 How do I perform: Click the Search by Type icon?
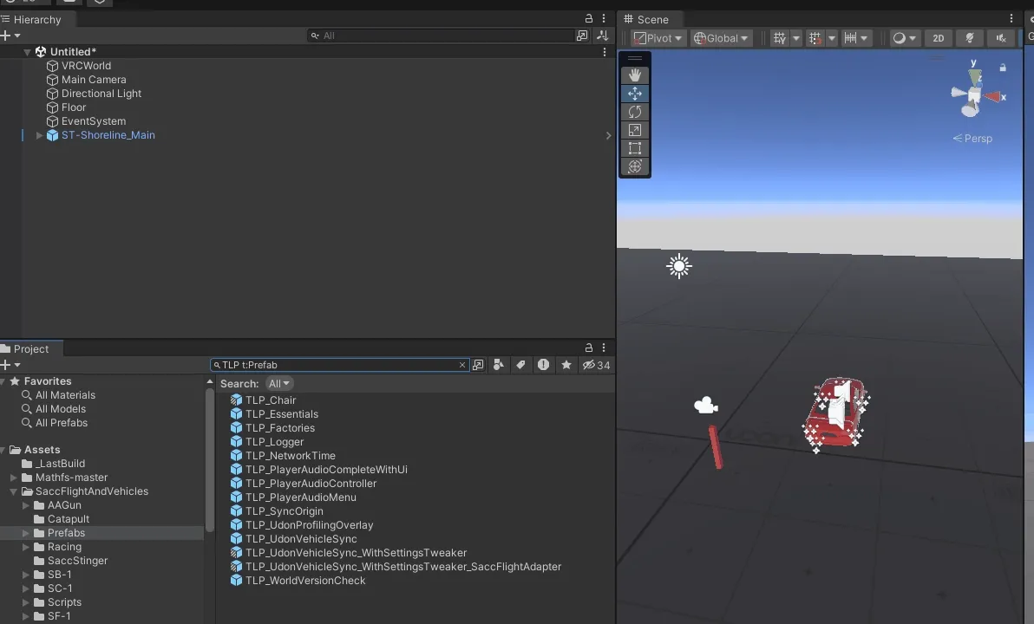point(499,365)
